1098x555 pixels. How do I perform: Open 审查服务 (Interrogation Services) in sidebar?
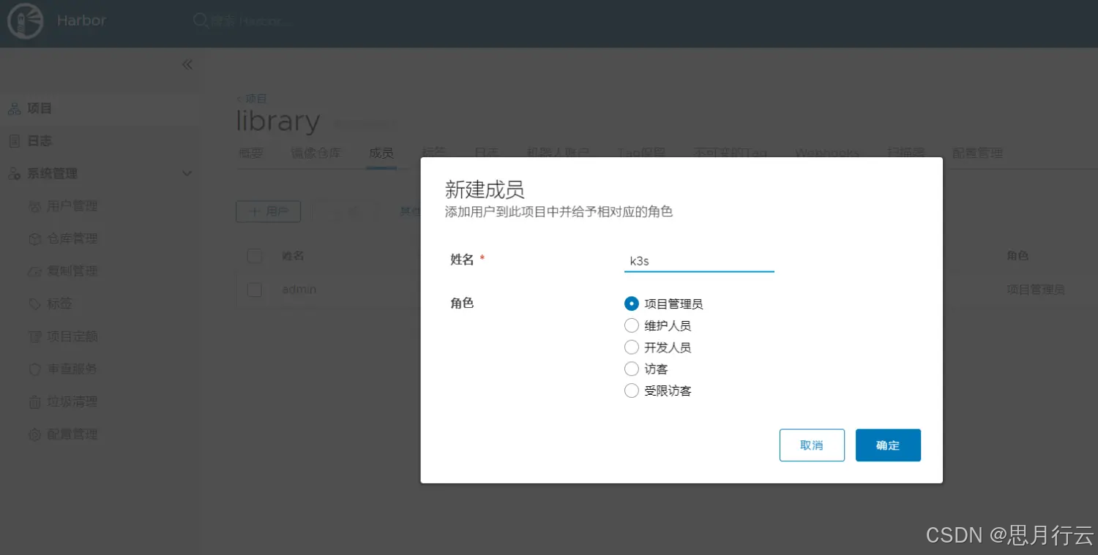[x=71, y=369]
